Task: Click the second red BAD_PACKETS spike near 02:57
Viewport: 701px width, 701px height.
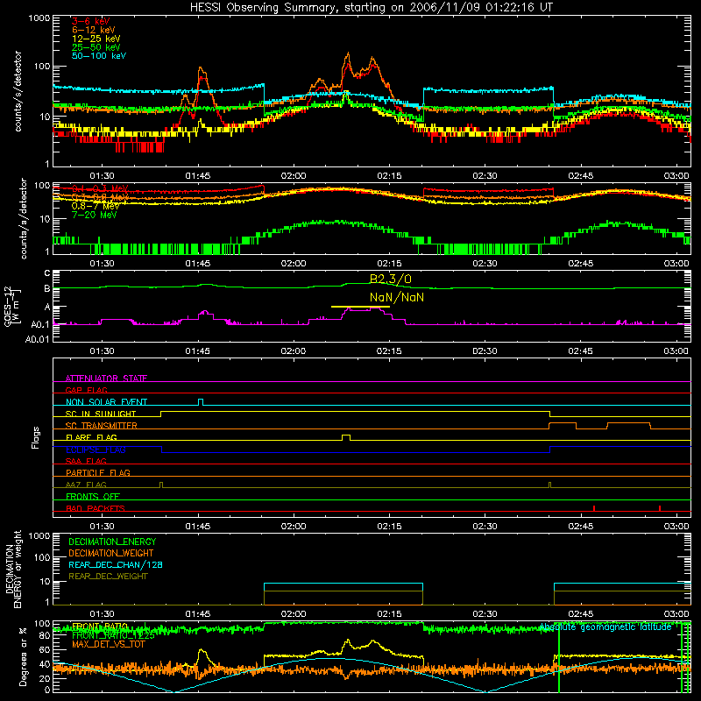Action: click(660, 508)
